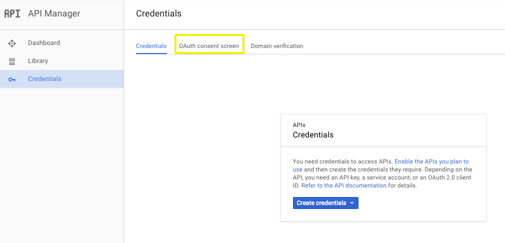Click the Credentials page header title
505x243 pixels.
pos(159,13)
